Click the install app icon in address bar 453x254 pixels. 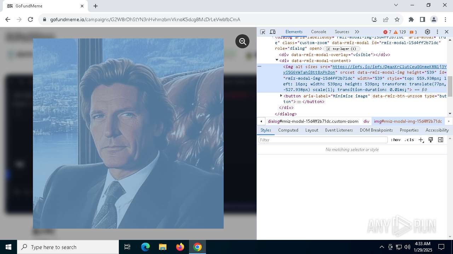(x=374, y=19)
